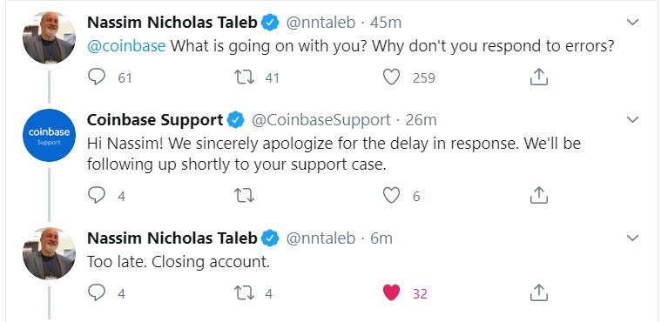Expand options chevron on Coinbase Support tweet
Image resolution: width=661 pixels, height=322 pixels.
point(633,120)
